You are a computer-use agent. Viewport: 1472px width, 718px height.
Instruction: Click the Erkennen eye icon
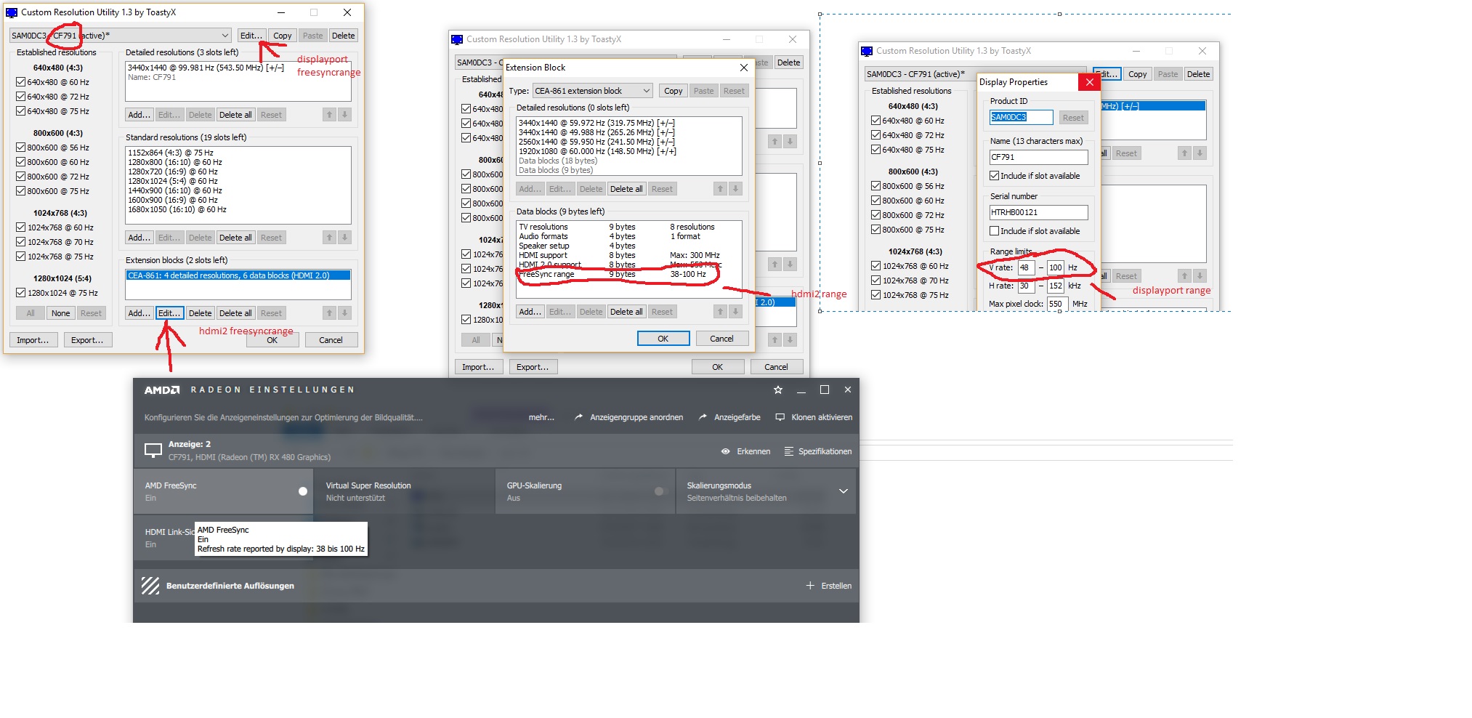click(725, 451)
